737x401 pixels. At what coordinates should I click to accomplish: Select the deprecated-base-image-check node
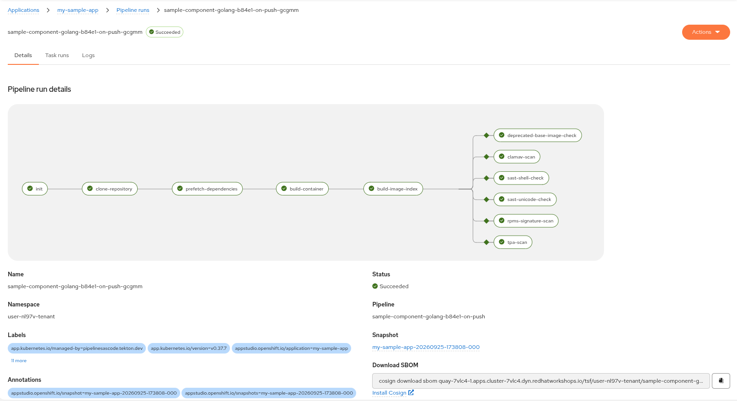[538, 135]
